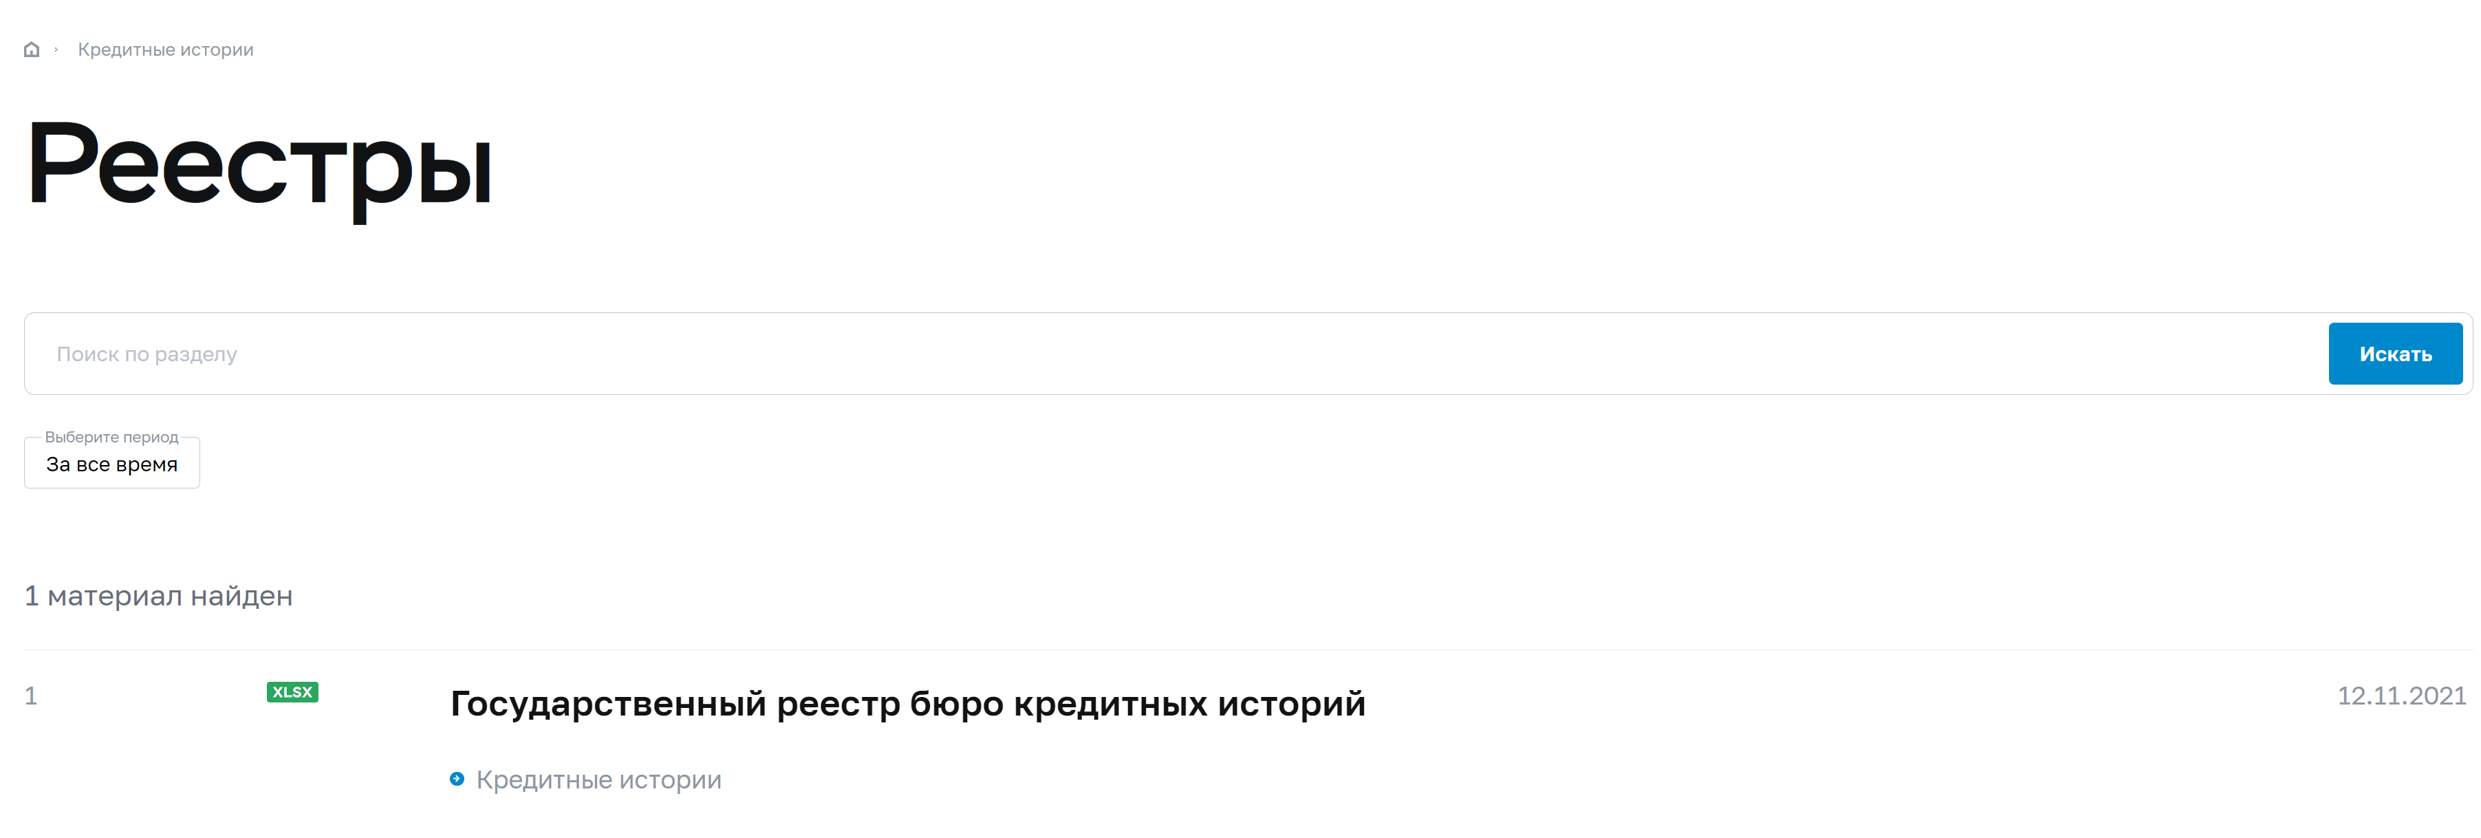Open the За все время period dropdown
The image size is (2481, 838).
click(x=111, y=463)
